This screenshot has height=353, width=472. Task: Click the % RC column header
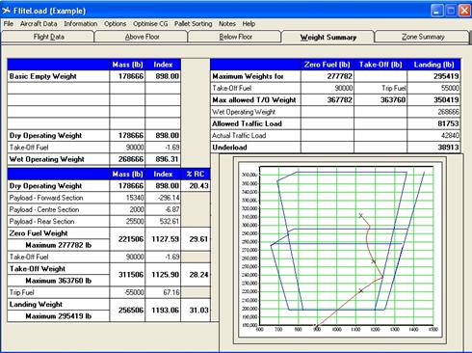pos(196,174)
